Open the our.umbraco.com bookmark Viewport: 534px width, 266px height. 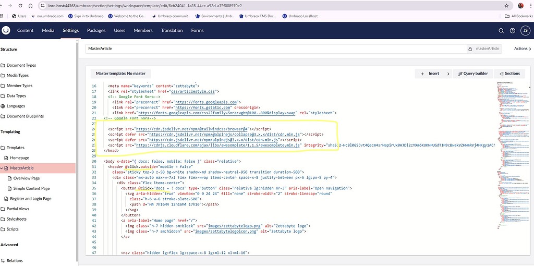47,16
